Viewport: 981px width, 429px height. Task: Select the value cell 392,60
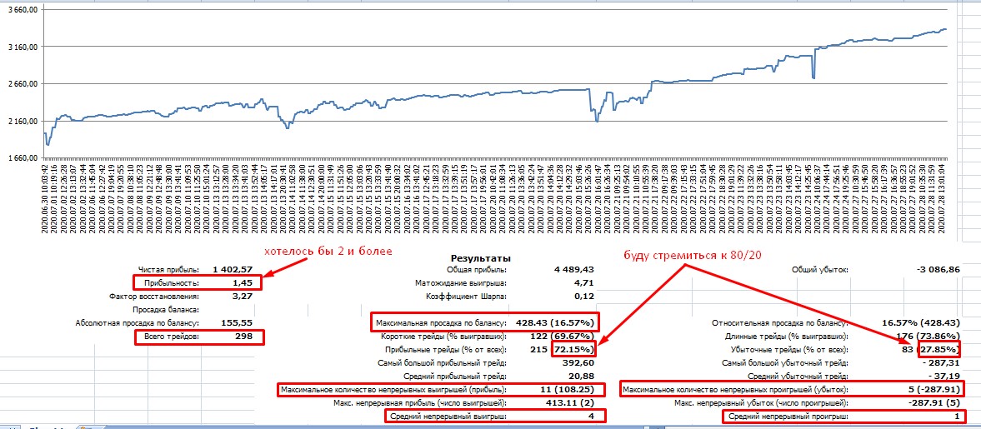point(579,362)
